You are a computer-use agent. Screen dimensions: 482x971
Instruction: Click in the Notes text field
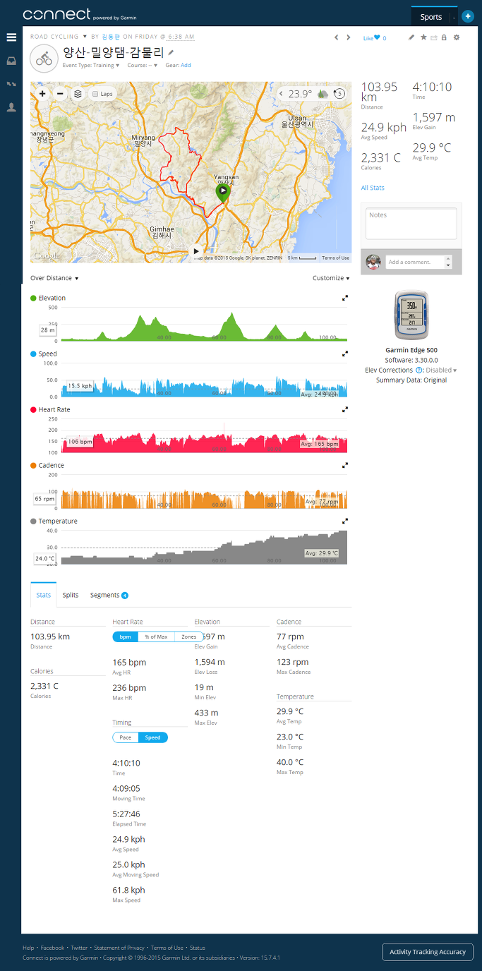tap(411, 223)
